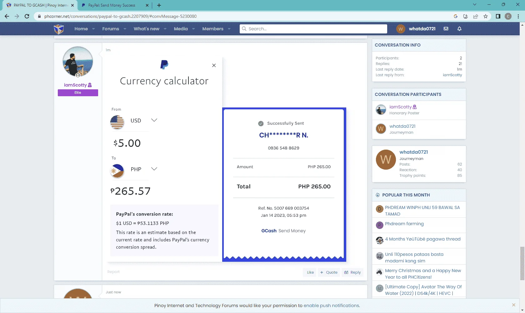The image size is (525, 313).
Task: Open the What's new menu item
Action: tap(147, 29)
